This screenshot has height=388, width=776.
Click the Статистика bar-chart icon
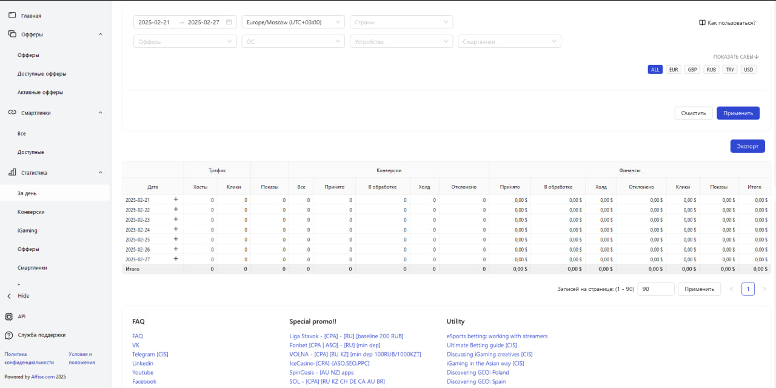[12, 173]
